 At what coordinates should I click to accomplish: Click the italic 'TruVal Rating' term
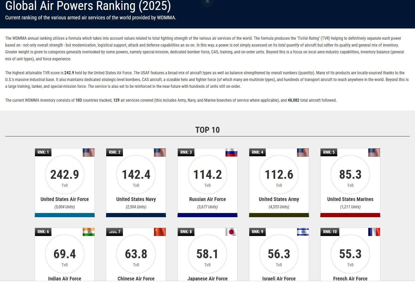pos(308,38)
